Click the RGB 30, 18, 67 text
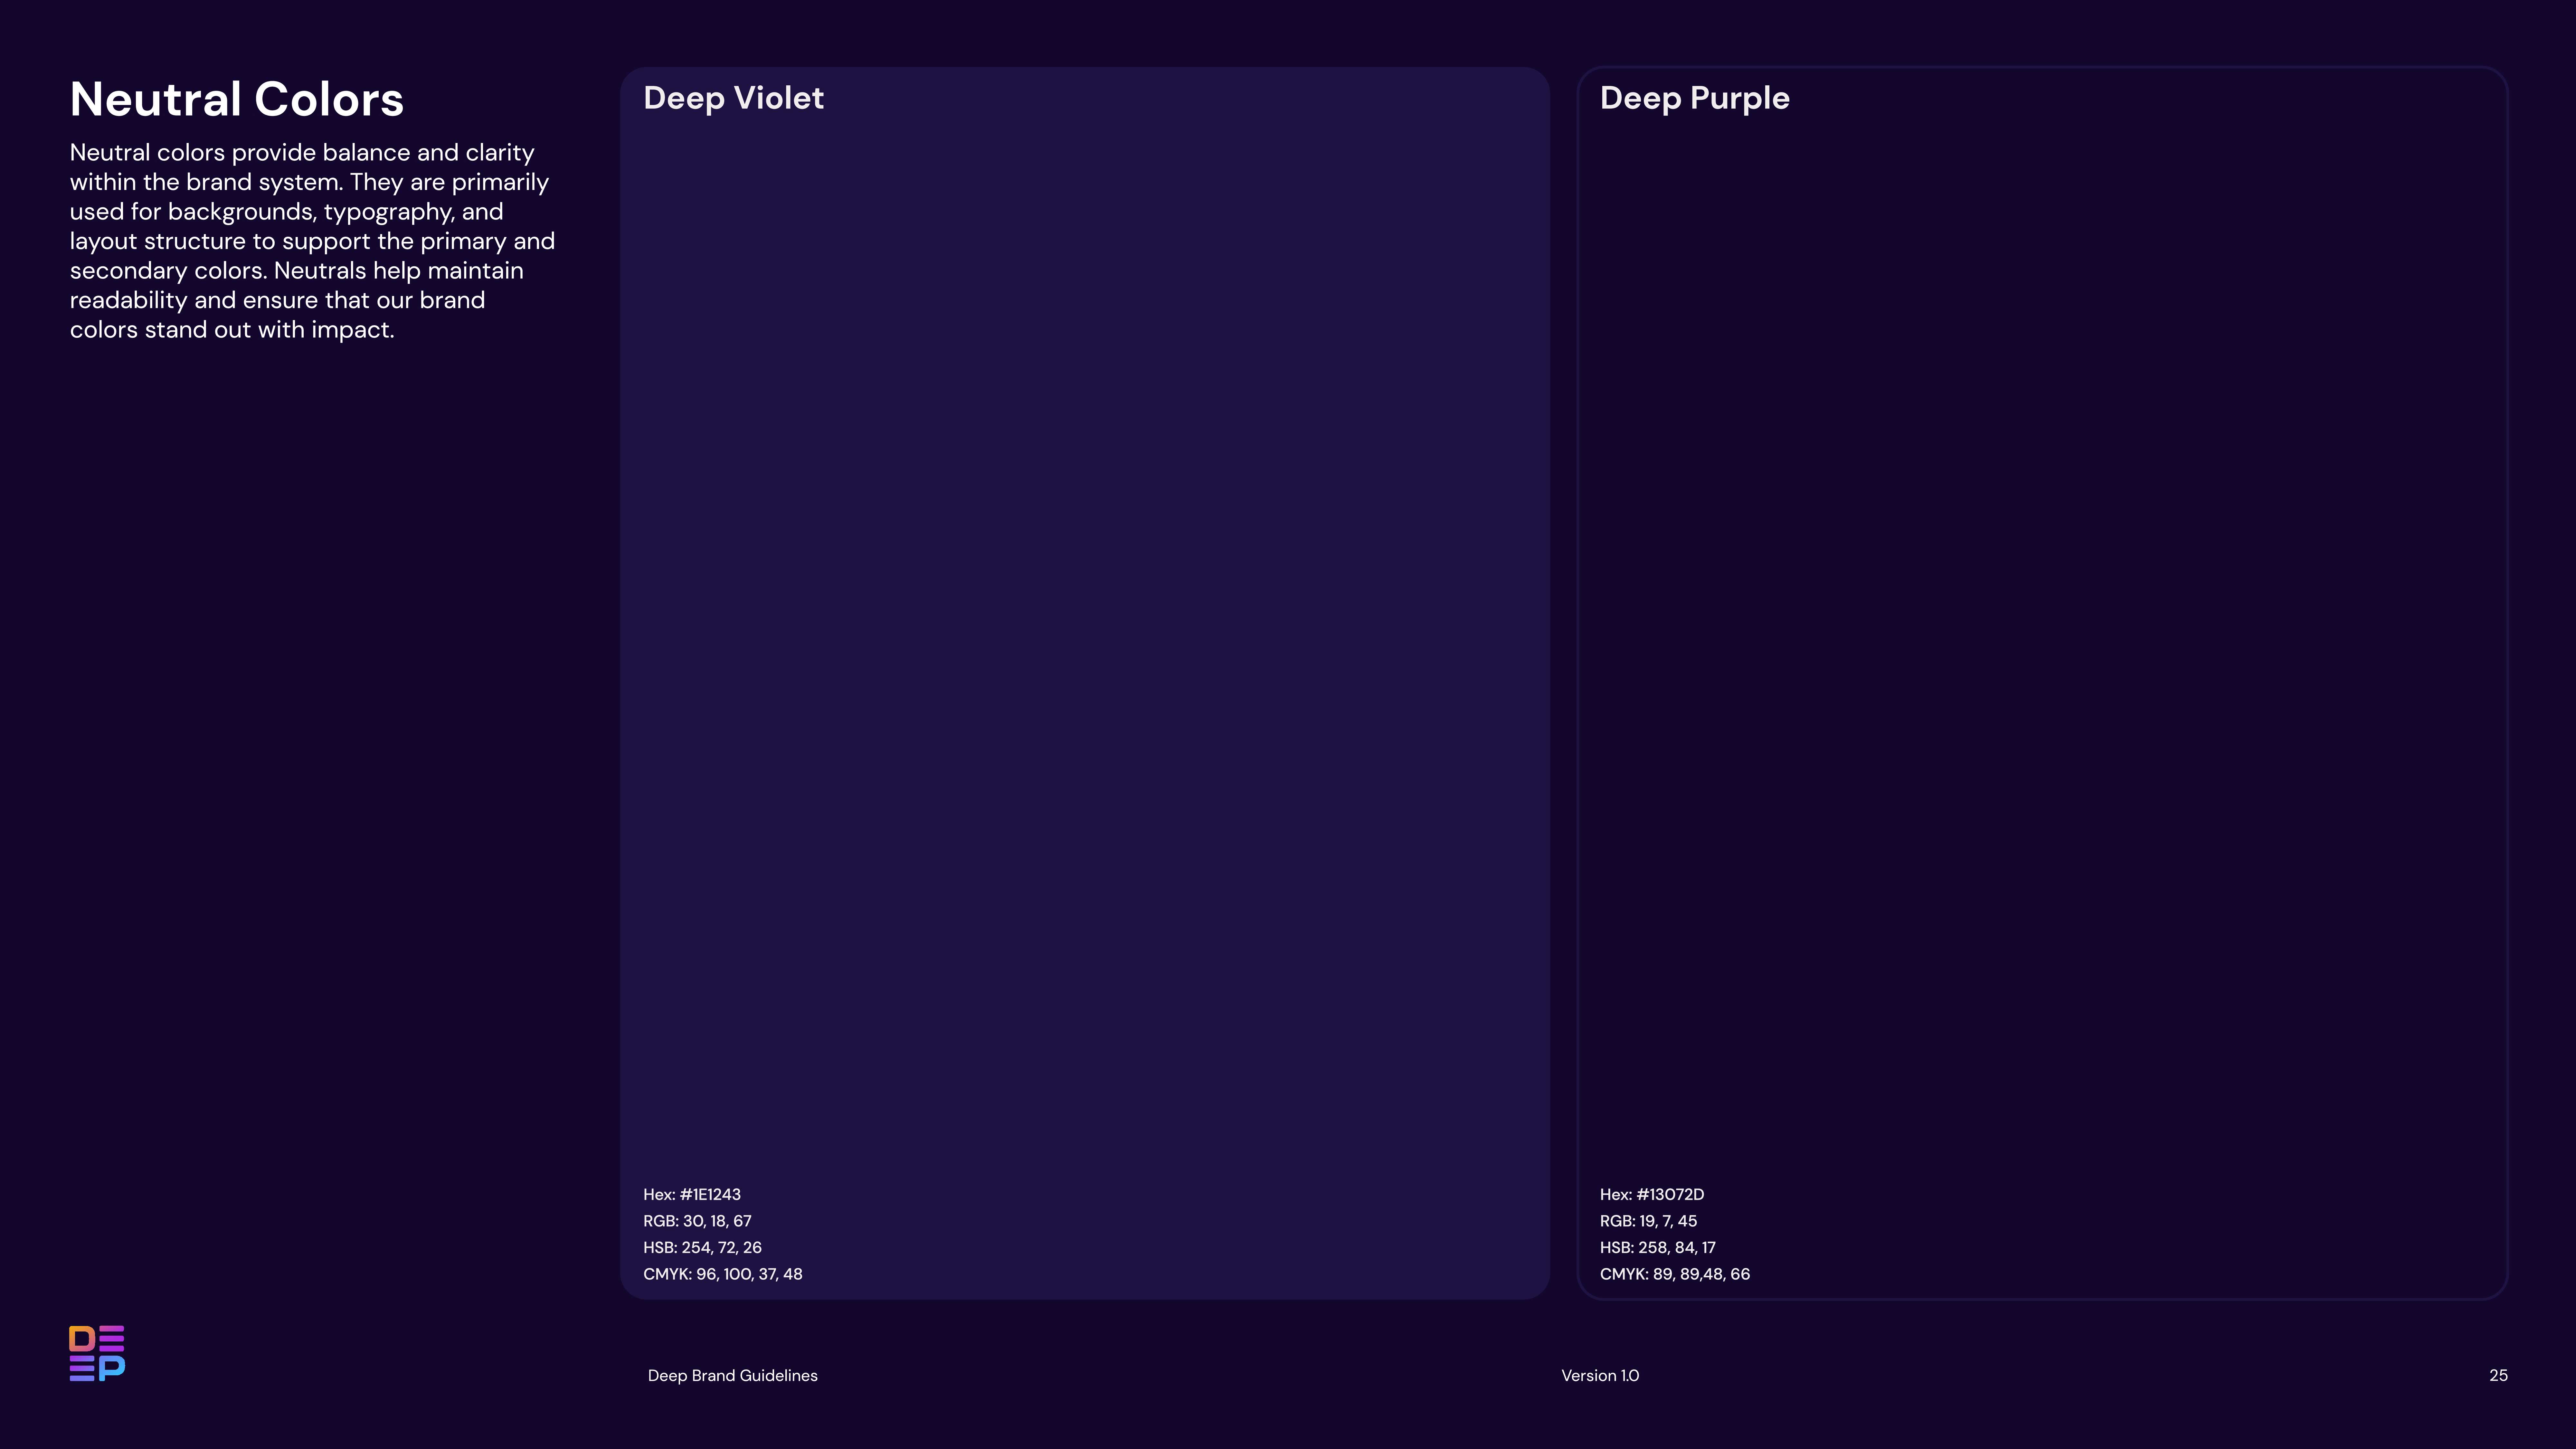The height and width of the screenshot is (1449, 2576). click(x=697, y=1221)
